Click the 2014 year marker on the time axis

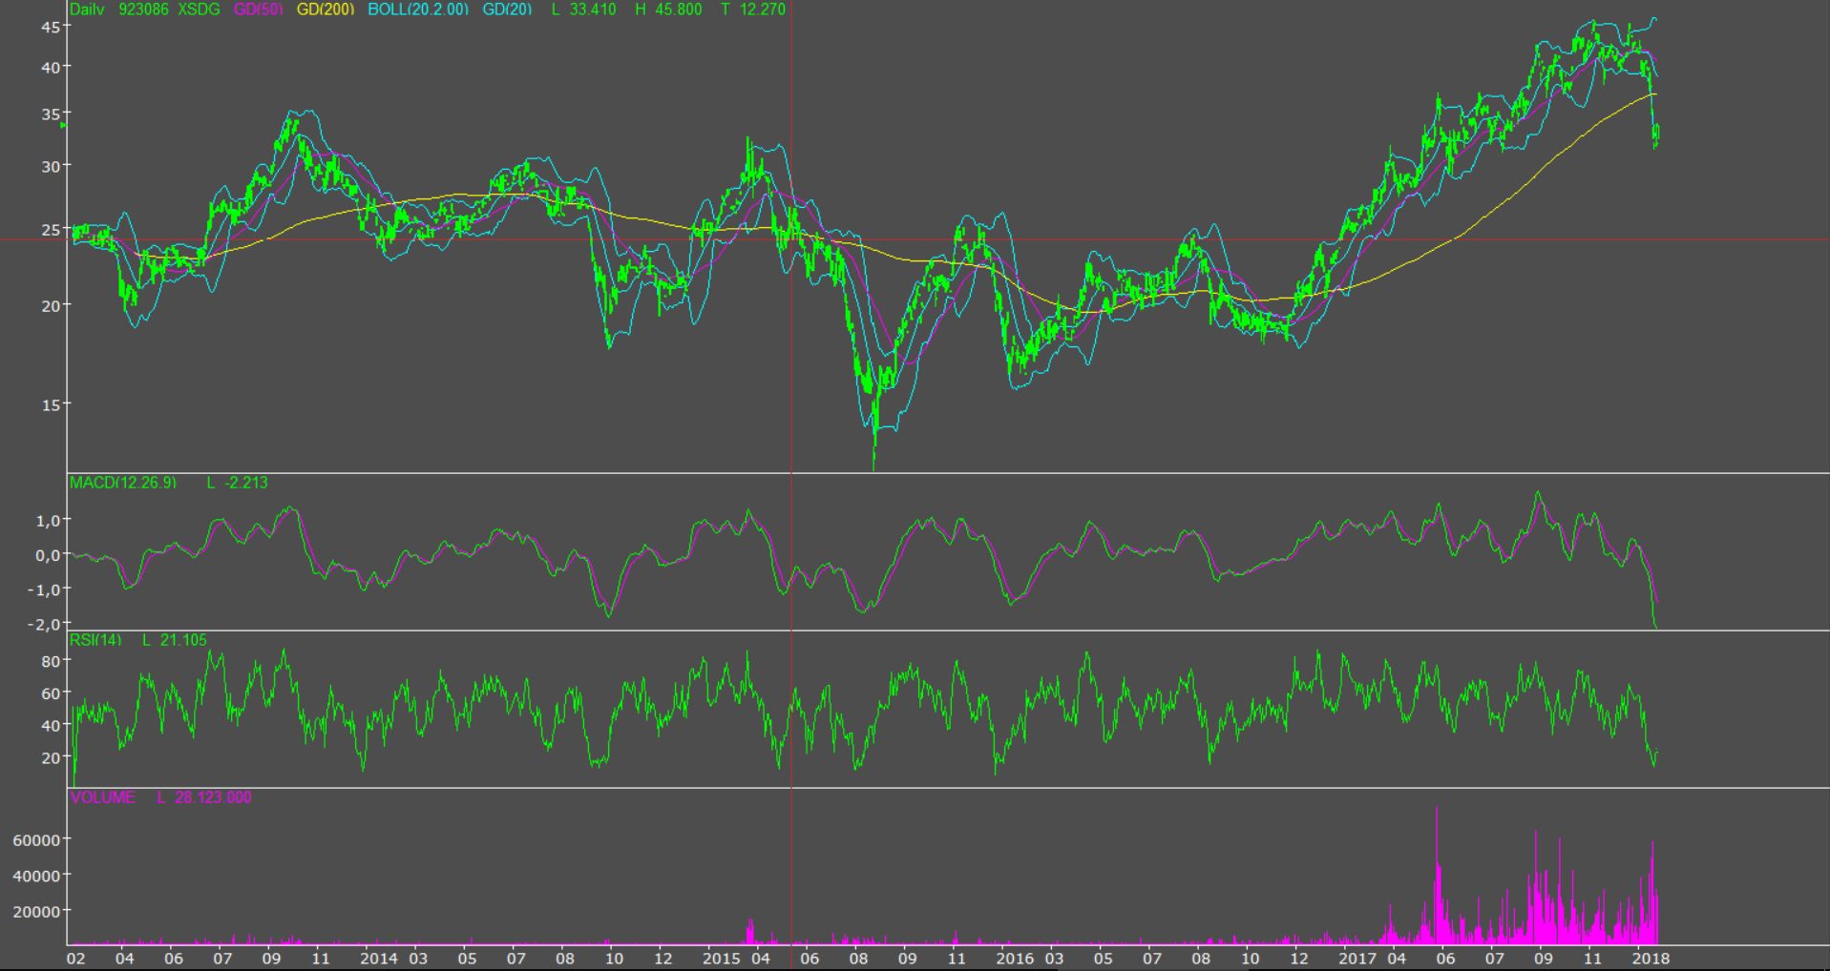tap(378, 959)
